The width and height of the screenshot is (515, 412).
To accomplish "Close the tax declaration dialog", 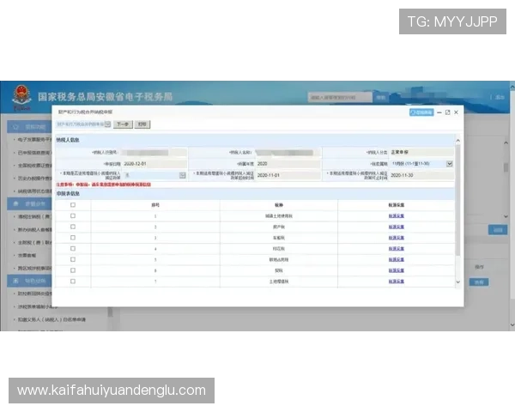I will coord(457,112).
